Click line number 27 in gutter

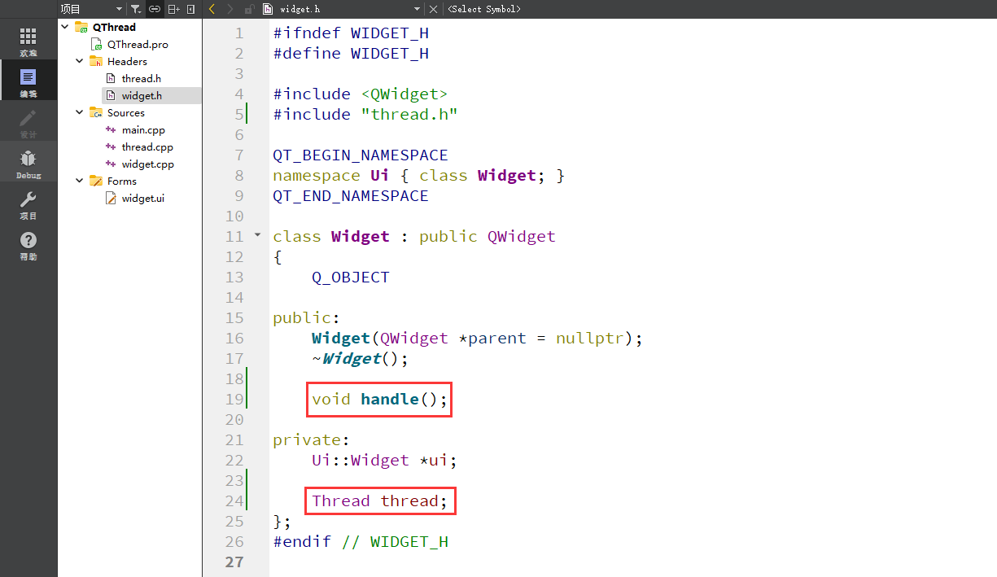click(234, 562)
